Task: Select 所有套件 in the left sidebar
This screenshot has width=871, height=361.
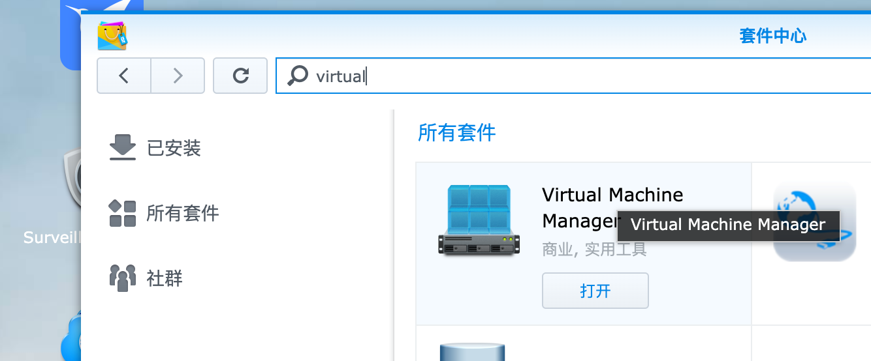Action: [x=164, y=213]
